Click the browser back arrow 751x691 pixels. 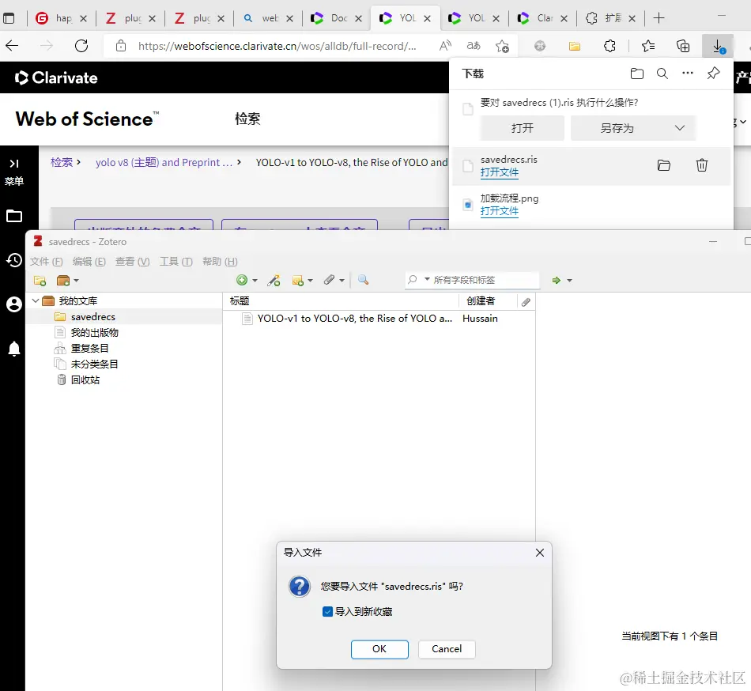tap(12, 46)
